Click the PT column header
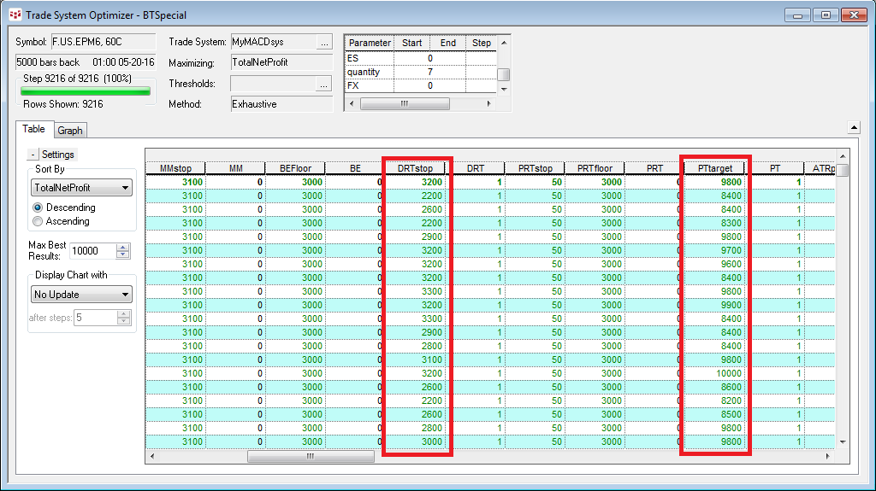 coord(775,168)
